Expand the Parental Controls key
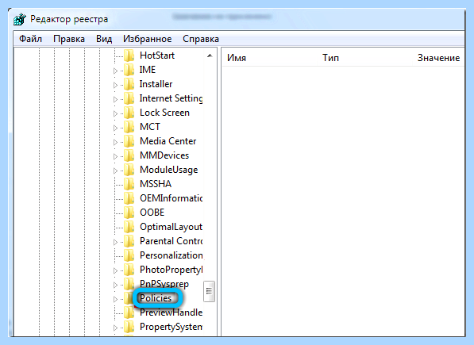This screenshot has height=345, width=474. click(x=115, y=243)
